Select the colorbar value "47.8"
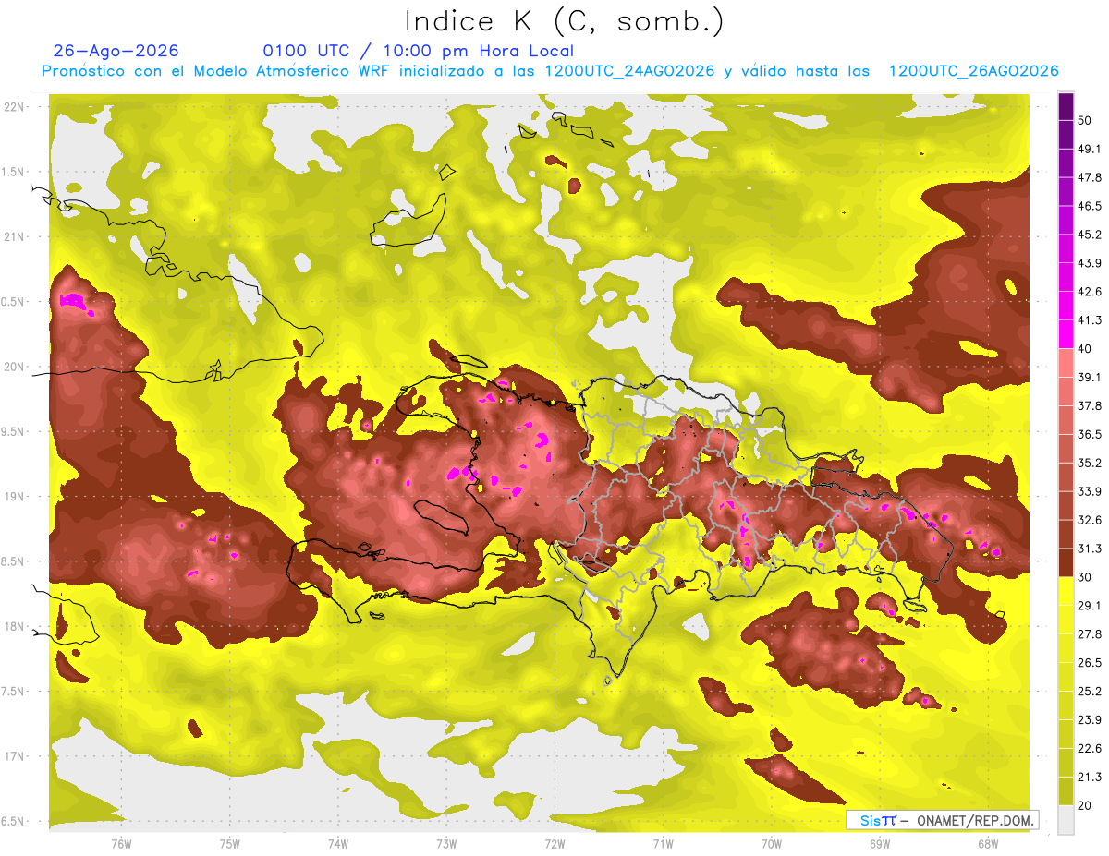Screen dimensions: 1109x856 click(x=1090, y=178)
